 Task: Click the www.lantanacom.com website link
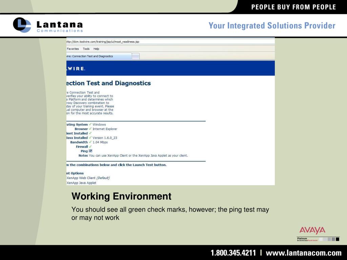(x=304, y=253)
